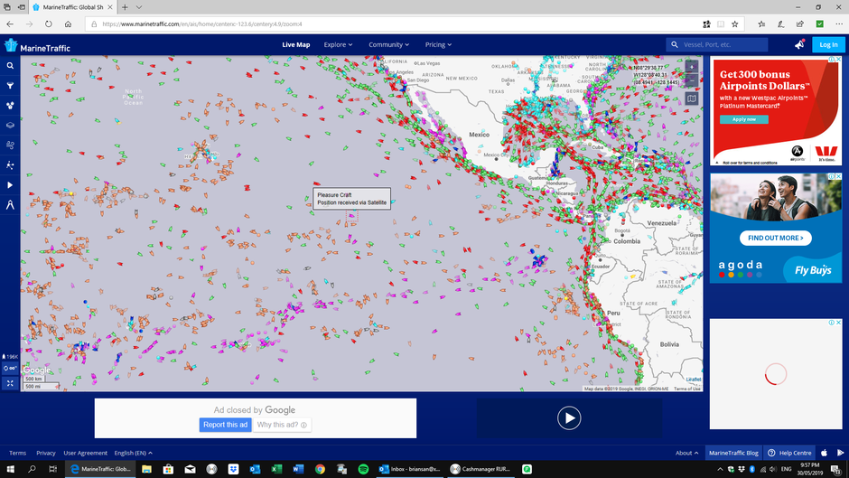Open the English (EN) language selector

click(133, 453)
